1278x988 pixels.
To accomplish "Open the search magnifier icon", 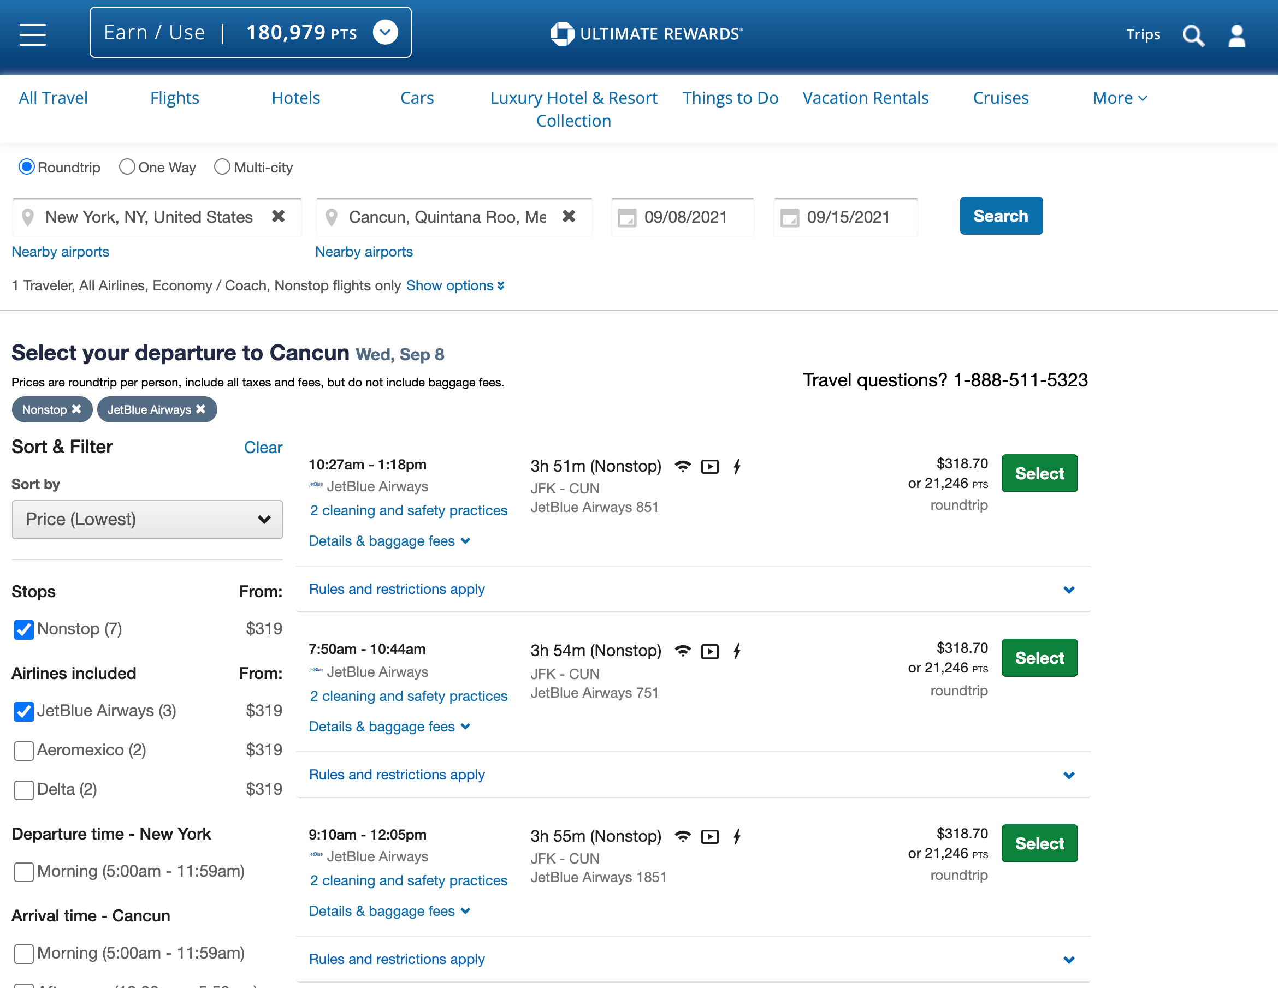I will [1193, 35].
